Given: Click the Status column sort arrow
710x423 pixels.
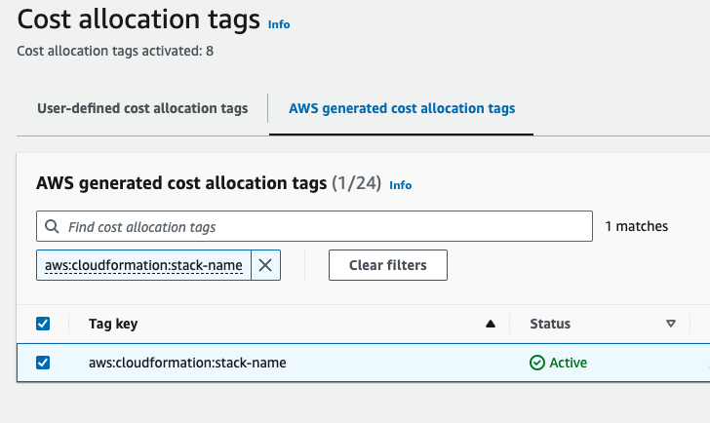Looking at the screenshot, I should tap(670, 325).
